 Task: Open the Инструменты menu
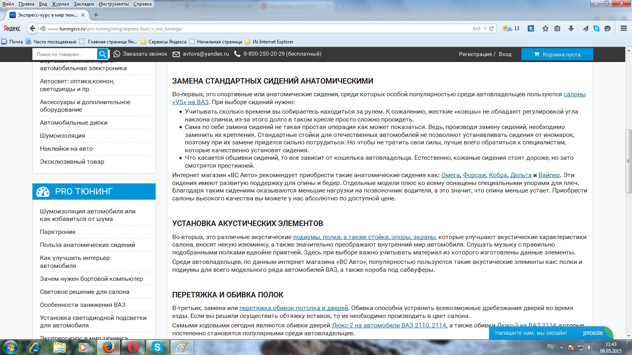pos(114,4)
